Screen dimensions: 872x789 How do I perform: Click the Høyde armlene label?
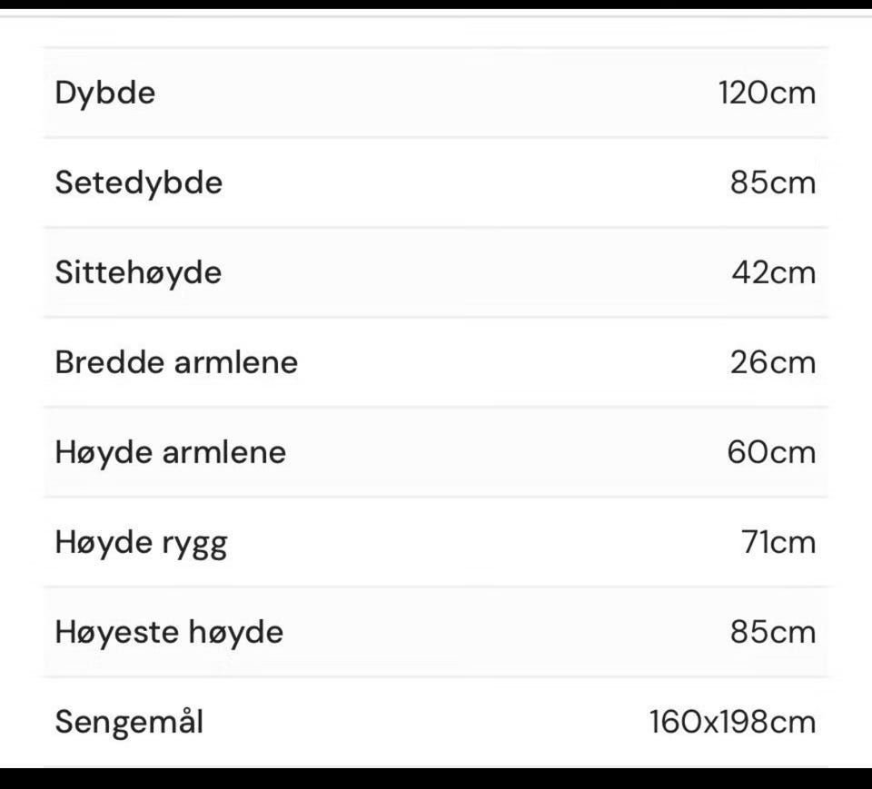(x=170, y=452)
